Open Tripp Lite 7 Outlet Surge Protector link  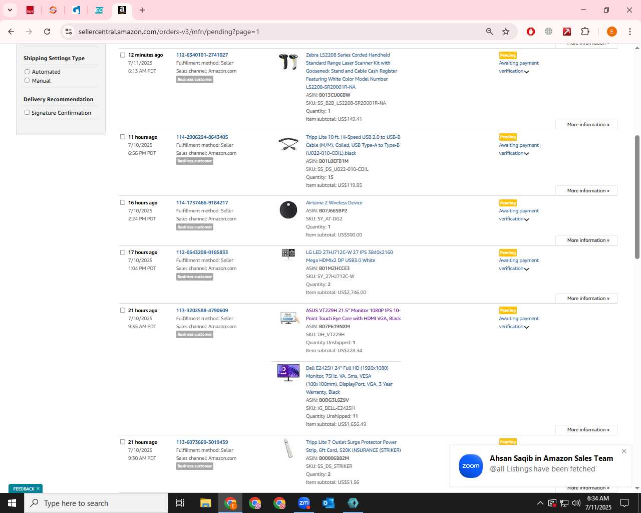pyautogui.click(x=353, y=446)
